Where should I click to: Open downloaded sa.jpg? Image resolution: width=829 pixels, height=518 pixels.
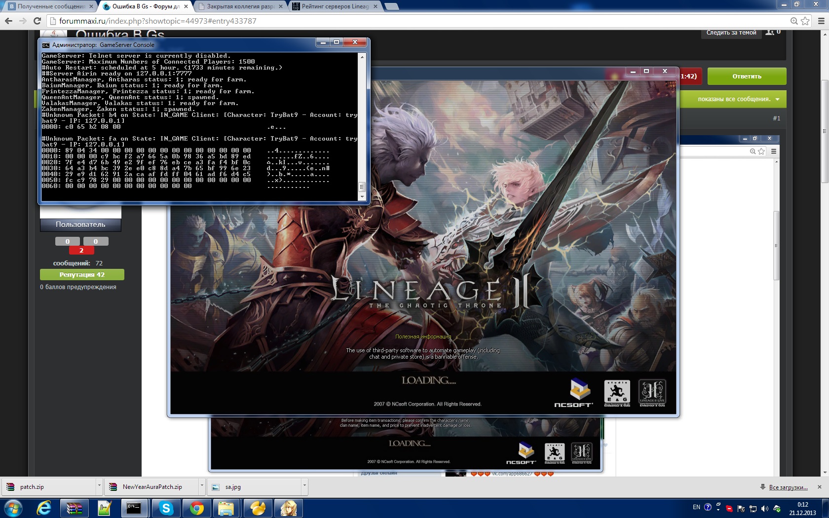(x=254, y=487)
